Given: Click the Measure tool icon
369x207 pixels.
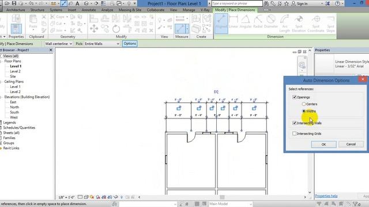Looking at the screenshot, I should [180, 29].
